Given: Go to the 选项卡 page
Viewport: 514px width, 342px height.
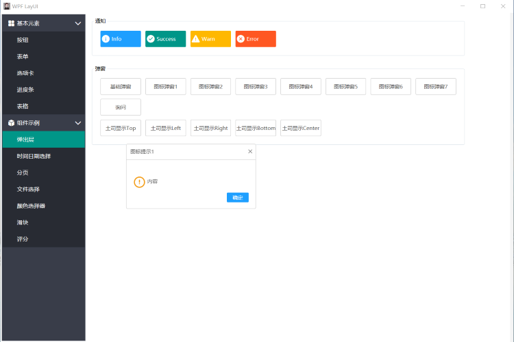Looking at the screenshot, I should (x=44, y=73).
